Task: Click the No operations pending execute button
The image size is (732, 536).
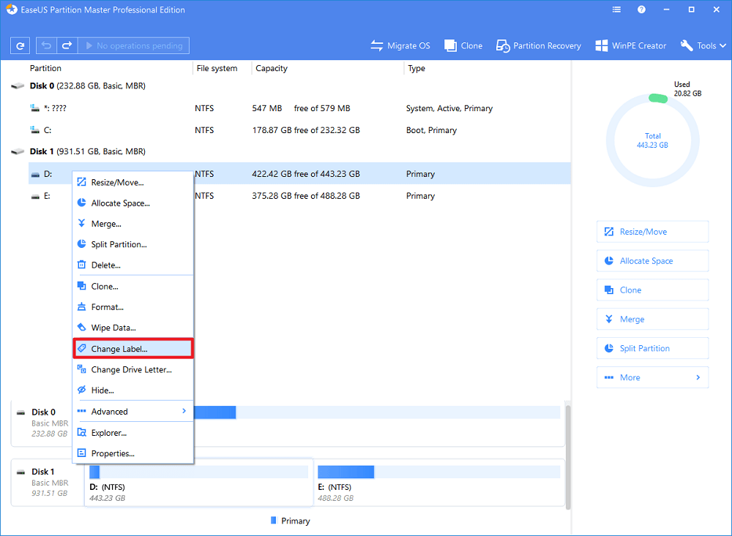Action: point(134,46)
